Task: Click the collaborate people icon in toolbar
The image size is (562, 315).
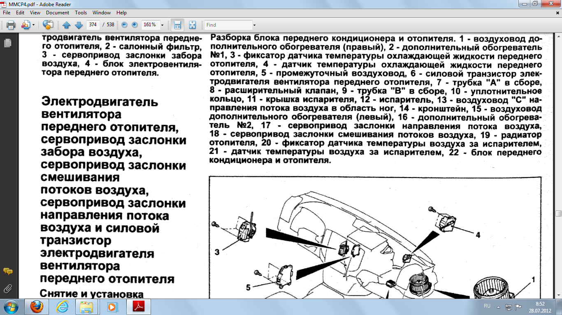Action: 26,25
